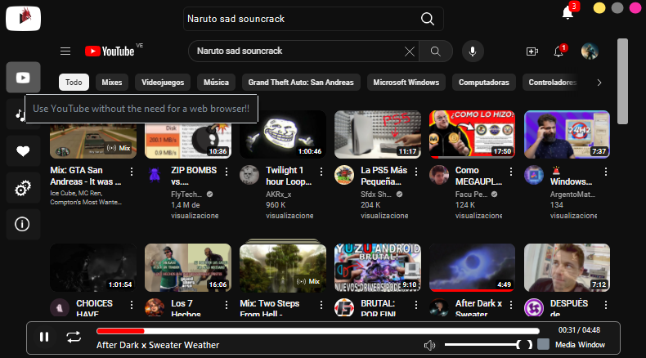This screenshot has width=646, height=358.
Task: Open options menu for Los 7 Hechos video
Action: 227,305
